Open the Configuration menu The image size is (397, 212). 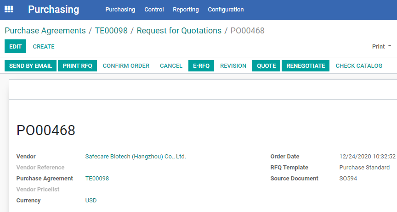coord(226,10)
